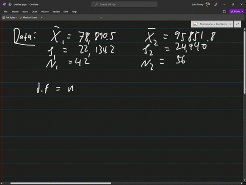
Task: Minimize the OneNote window
Action: tap(224, 5)
